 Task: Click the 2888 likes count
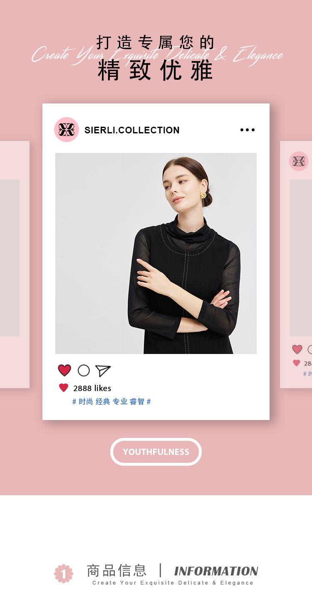coord(92,388)
